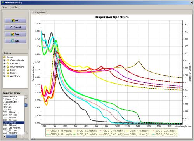Click the Refractive Index, N axis label
The width and height of the screenshot is (194, 141).
click(x=33, y=72)
